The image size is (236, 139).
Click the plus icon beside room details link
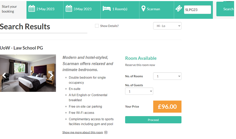point(106,133)
